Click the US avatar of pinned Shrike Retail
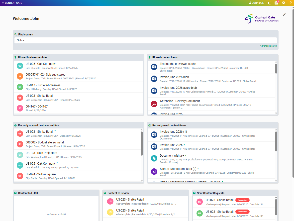Screen dimensions: 294x221 click(x=20, y=98)
